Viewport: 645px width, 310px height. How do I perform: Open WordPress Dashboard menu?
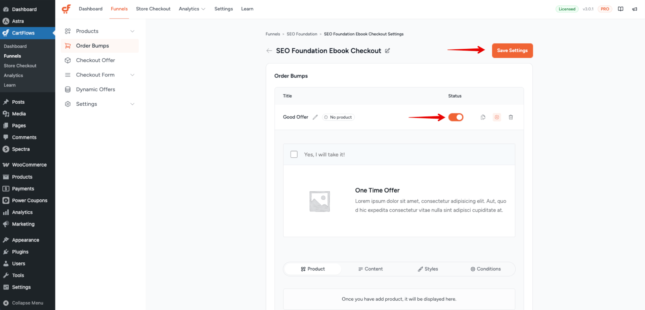pyautogui.click(x=28, y=9)
